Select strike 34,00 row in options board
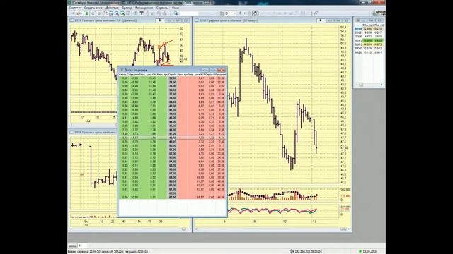Image resolution: width=453 pixels, height=254 pixels. pos(173,82)
